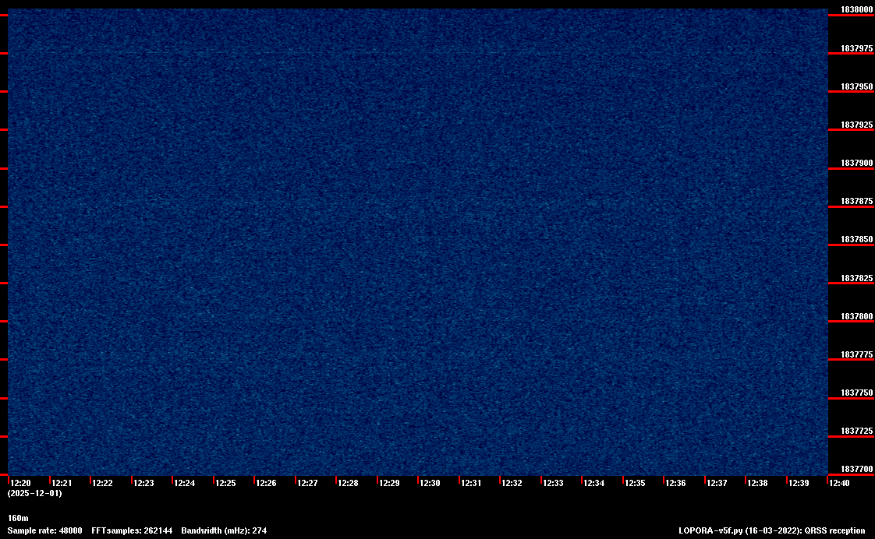The image size is (875, 539).
Task: Click the Bandwidth (mHz): 274 text
Action: [x=224, y=530]
